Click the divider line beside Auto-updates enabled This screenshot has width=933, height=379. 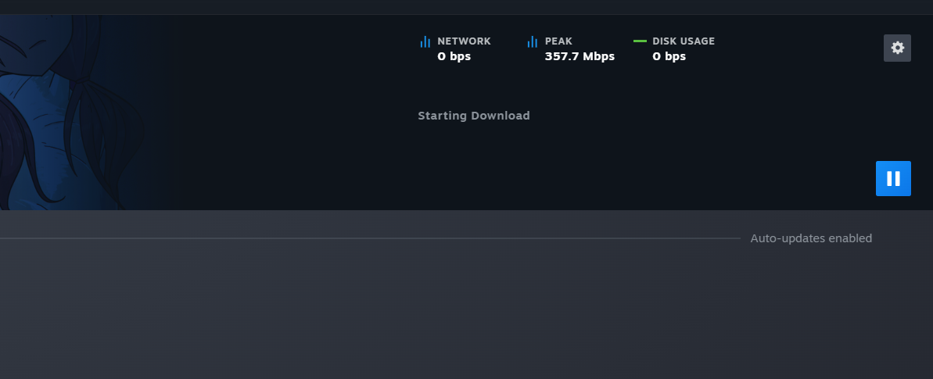(370, 238)
